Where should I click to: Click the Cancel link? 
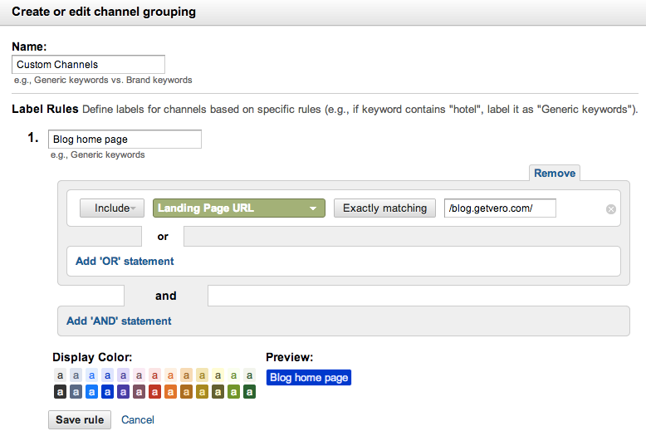coord(138,419)
